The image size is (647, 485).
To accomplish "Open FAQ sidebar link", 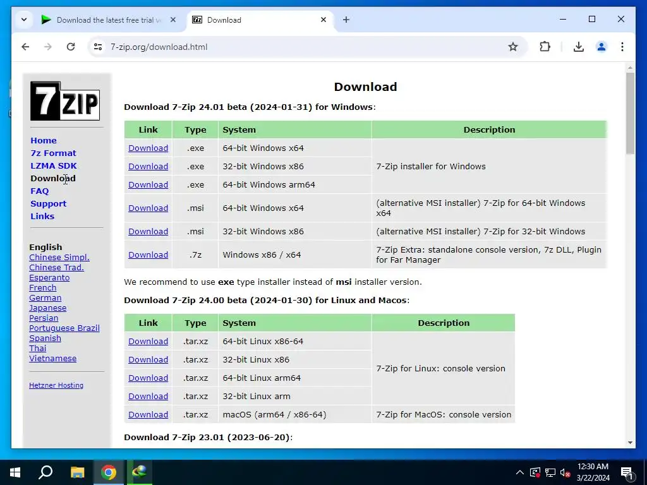I will tap(40, 191).
